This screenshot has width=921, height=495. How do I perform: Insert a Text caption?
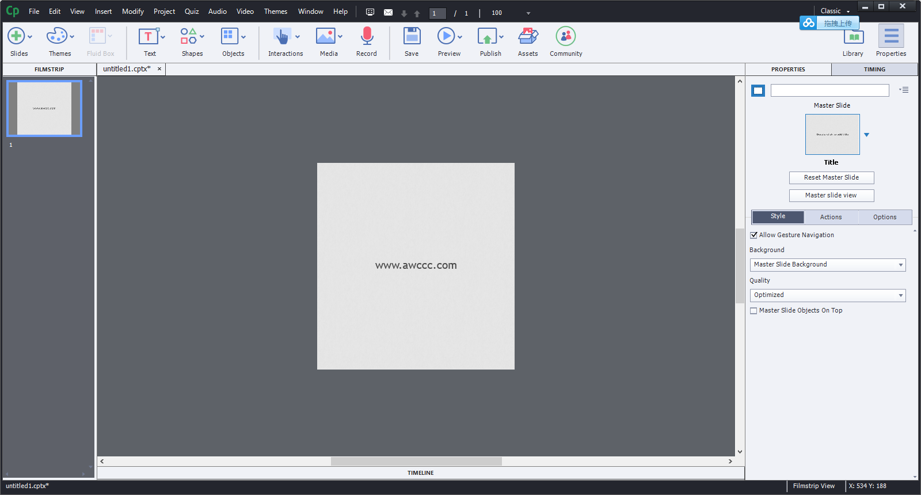click(148, 36)
